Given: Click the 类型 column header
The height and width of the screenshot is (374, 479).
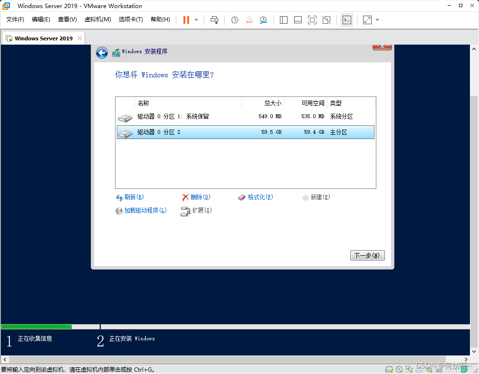Looking at the screenshot, I should tap(351, 103).
